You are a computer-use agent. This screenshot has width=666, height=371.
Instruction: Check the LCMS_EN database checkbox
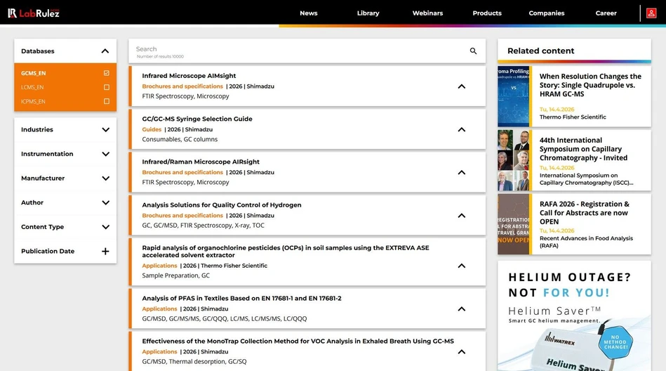coord(106,87)
